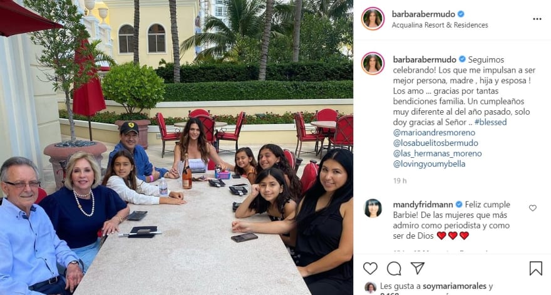Open the @lovingyoumybella profile link

(x=429, y=163)
